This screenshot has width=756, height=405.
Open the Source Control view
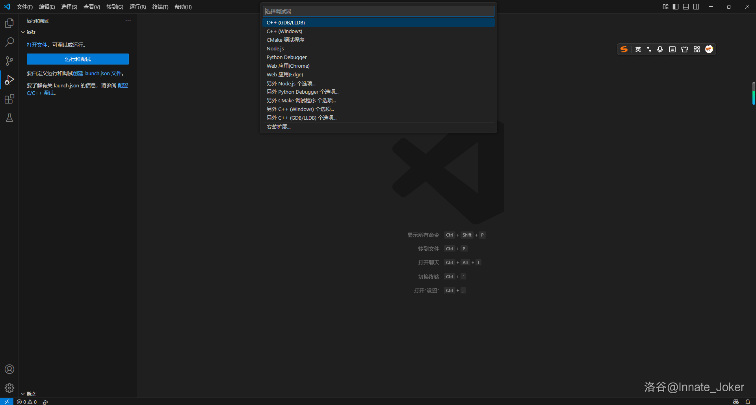(x=9, y=61)
